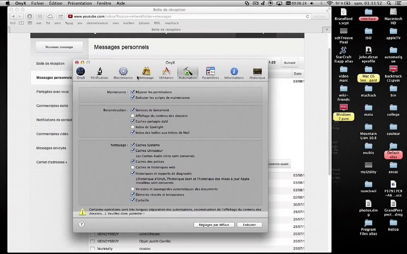The width and height of the screenshot is (407, 254).
Task: Click the Safari Lecteur reader button
Action: (320, 16)
